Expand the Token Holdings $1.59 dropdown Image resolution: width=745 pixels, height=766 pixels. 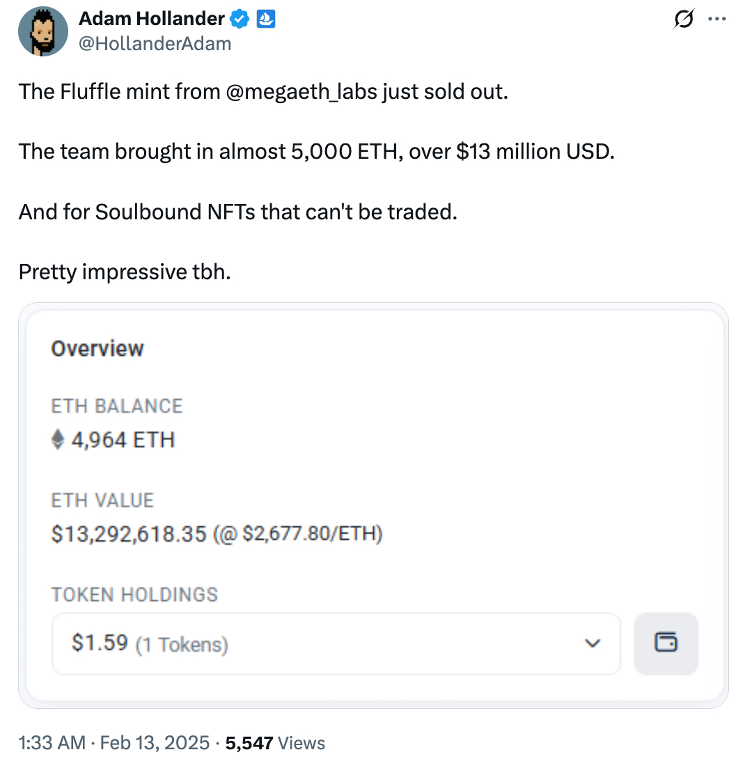(336, 643)
